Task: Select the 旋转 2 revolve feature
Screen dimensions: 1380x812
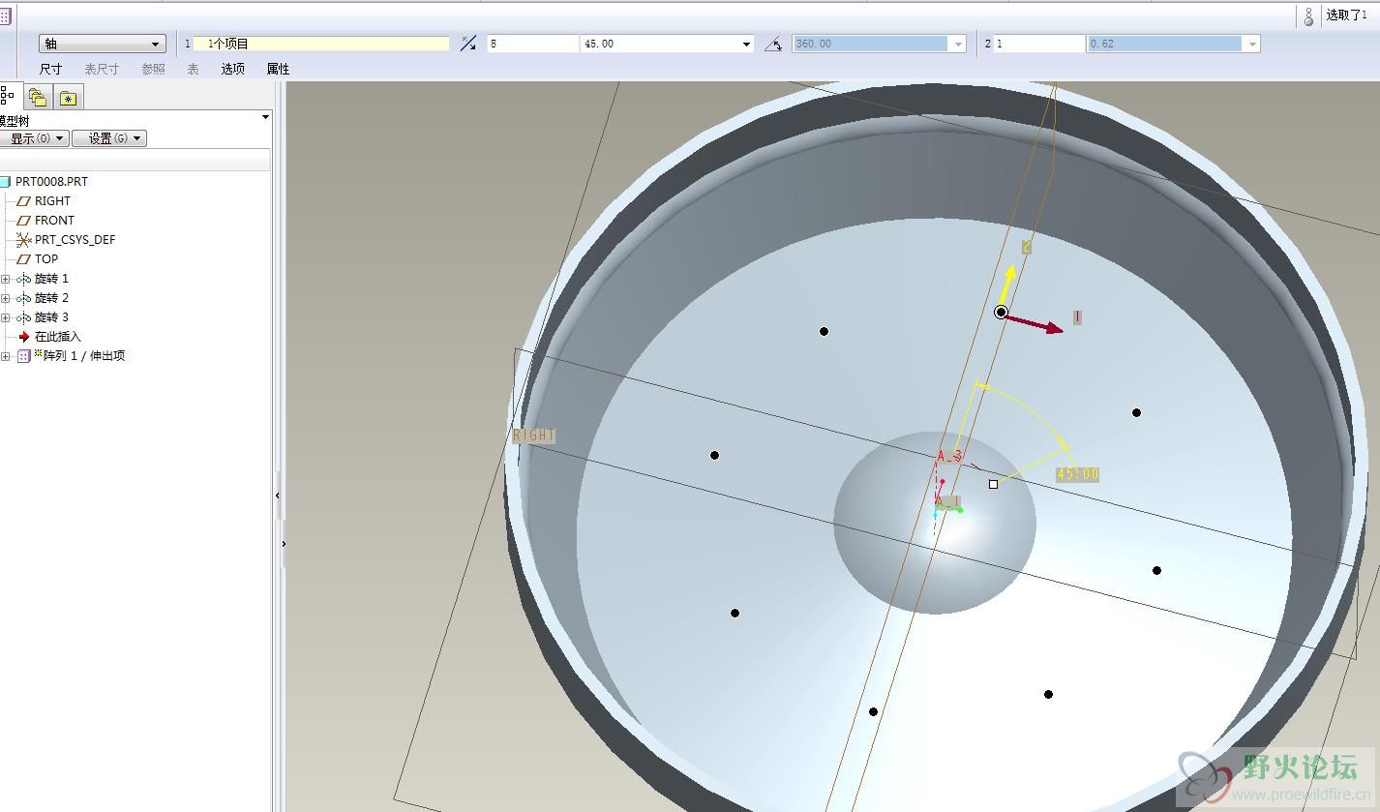Action: pyautogui.click(x=51, y=297)
